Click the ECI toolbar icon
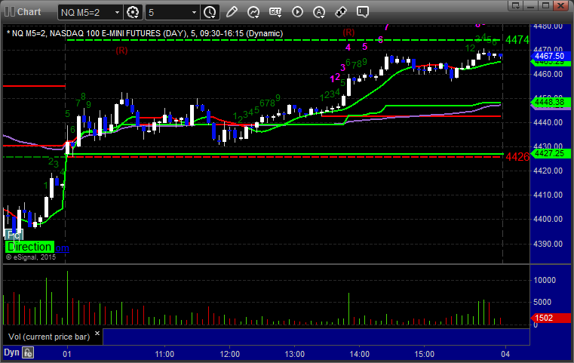 pos(275,12)
